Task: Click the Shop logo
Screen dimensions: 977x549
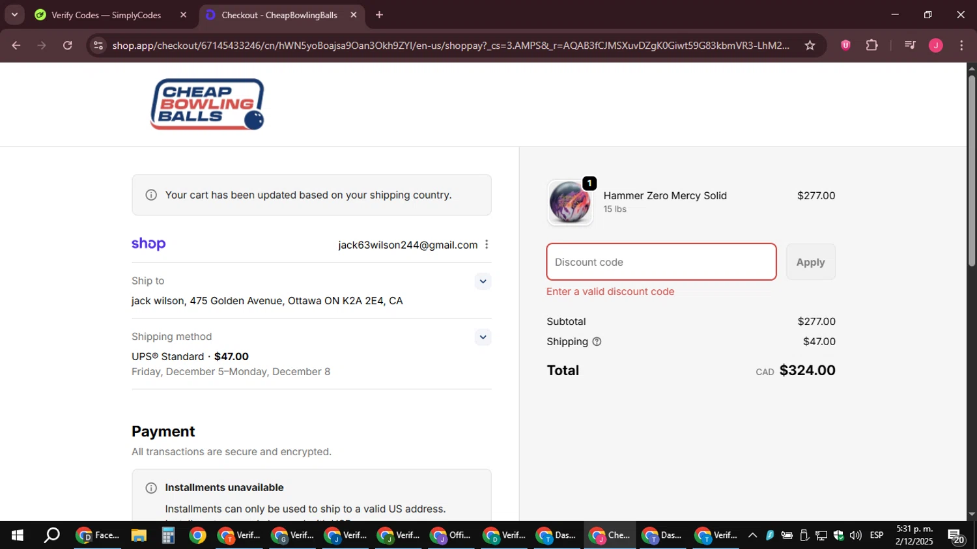Action: coord(149,244)
